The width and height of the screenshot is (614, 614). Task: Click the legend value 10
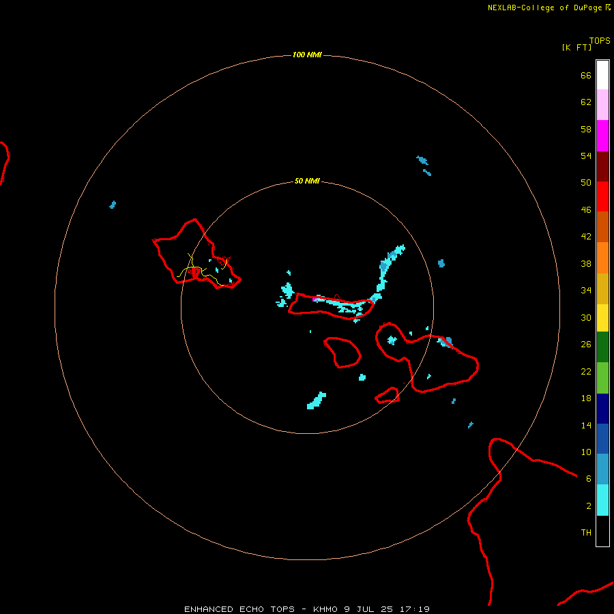point(586,452)
